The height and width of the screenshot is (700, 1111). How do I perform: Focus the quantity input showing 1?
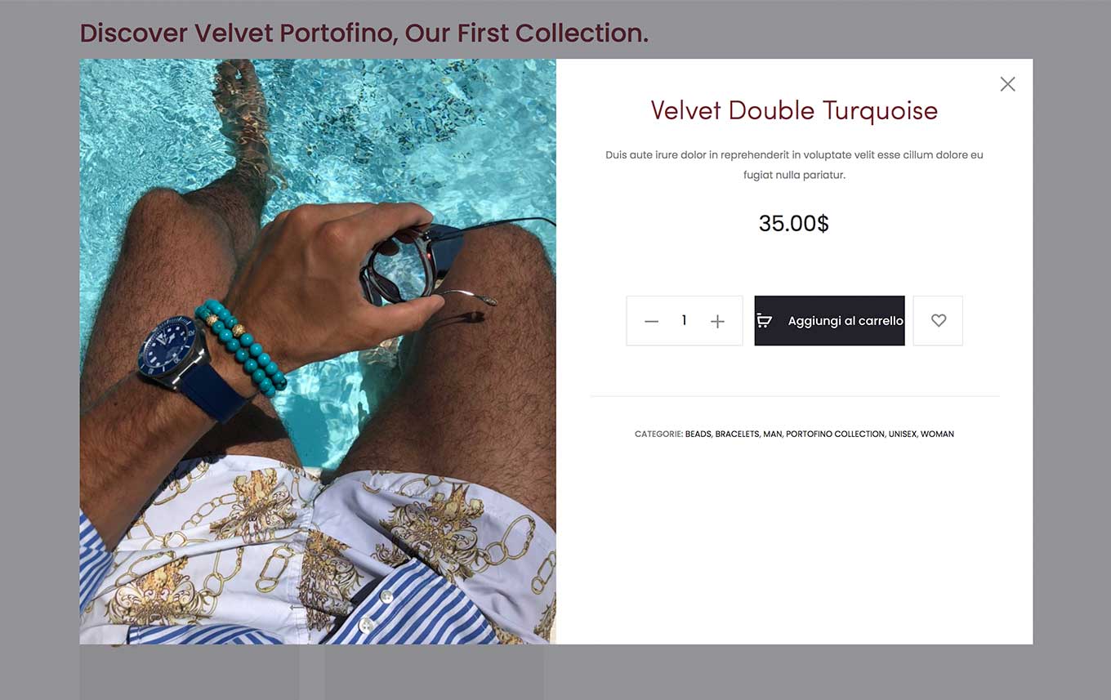[x=684, y=320]
